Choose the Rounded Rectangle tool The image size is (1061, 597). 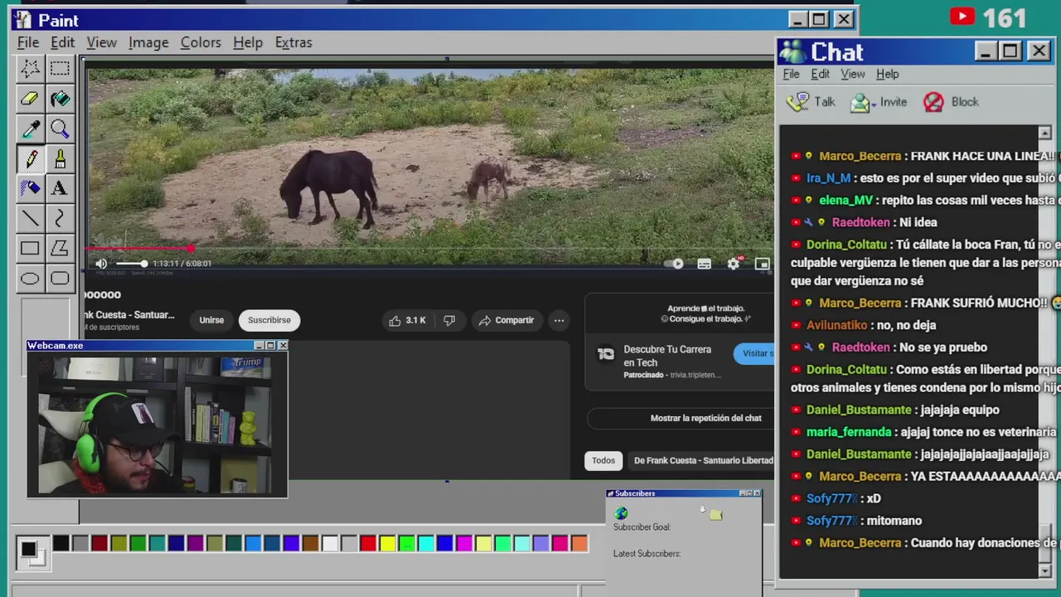pos(60,278)
